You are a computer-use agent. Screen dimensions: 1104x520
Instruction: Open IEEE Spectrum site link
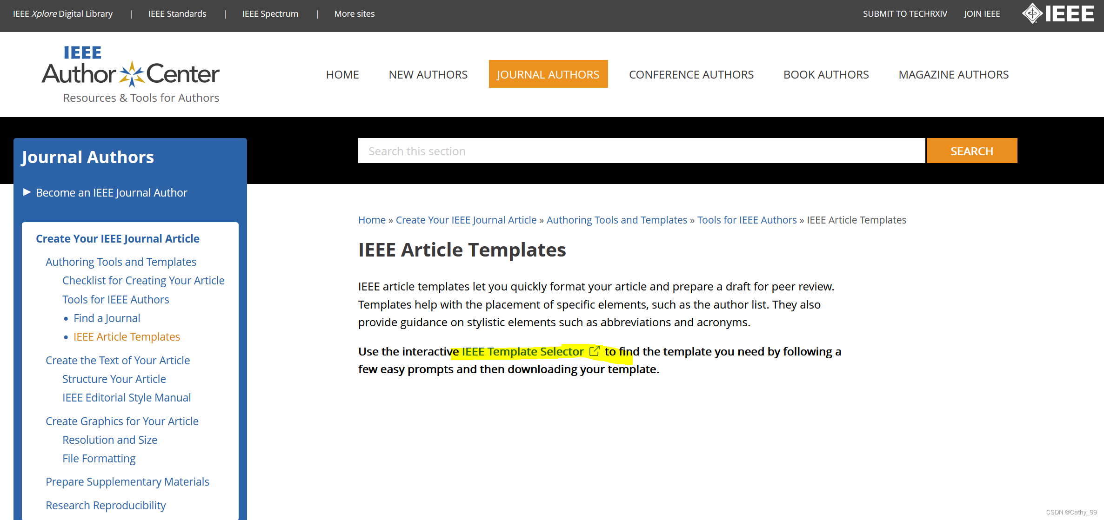point(270,14)
